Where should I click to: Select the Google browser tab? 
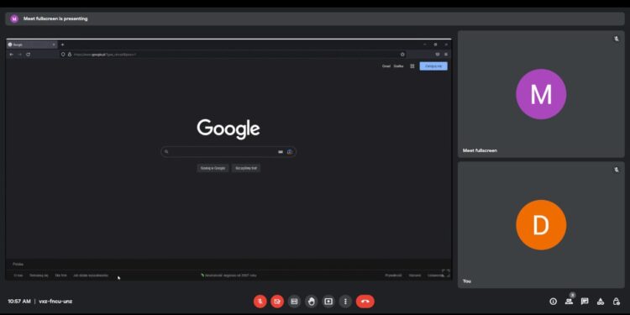[32, 45]
